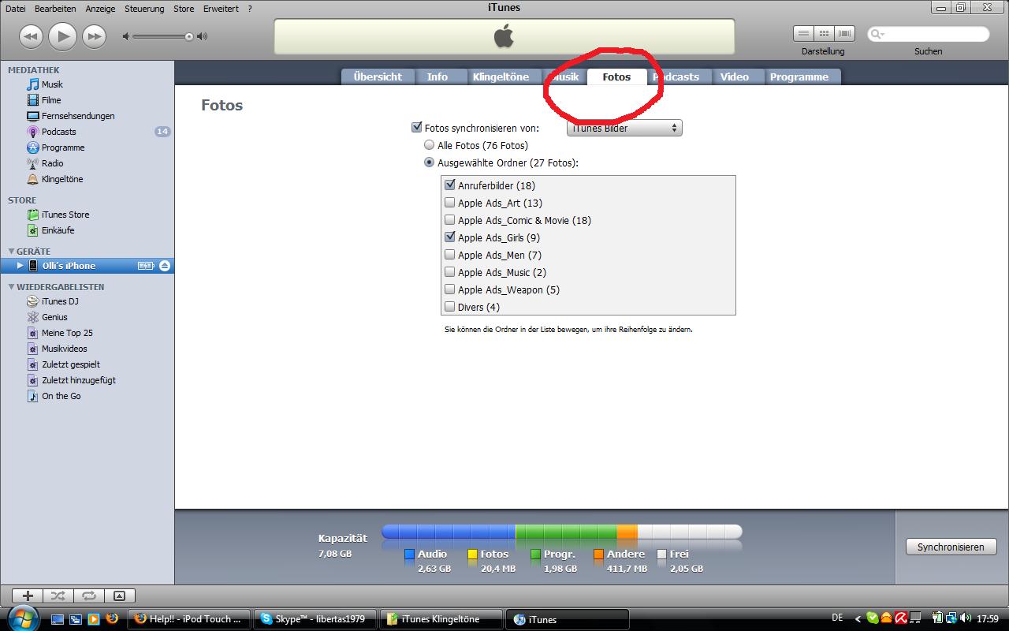Collapse the GERÄTE section
This screenshot has height=631, width=1009.
pyautogui.click(x=12, y=252)
